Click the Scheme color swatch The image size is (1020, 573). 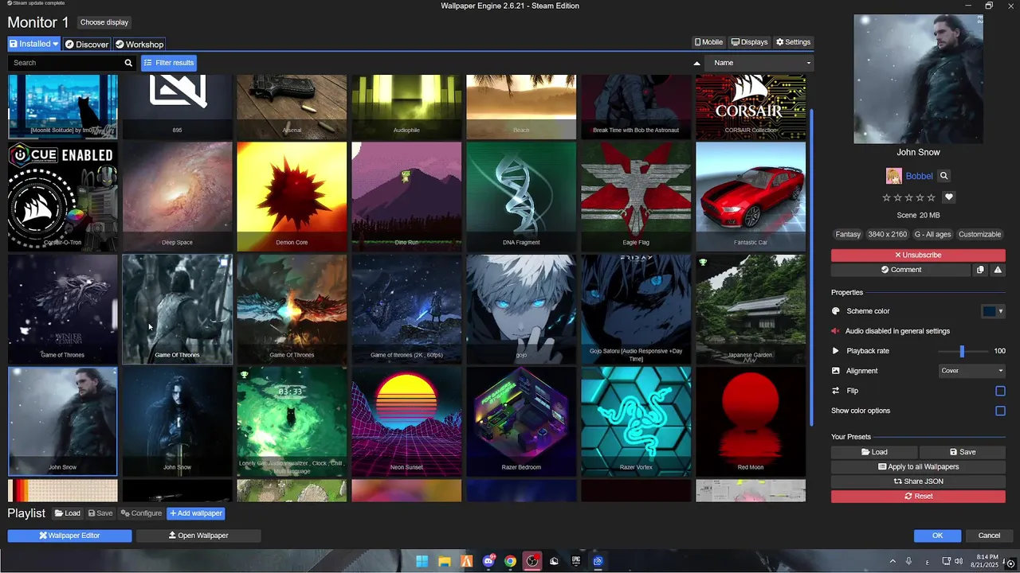click(989, 311)
